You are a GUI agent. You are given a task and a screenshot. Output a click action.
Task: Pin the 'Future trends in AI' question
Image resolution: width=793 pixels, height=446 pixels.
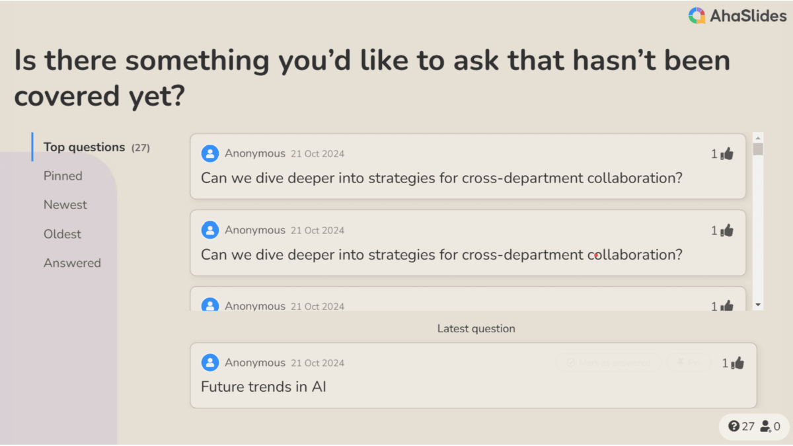pos(689,363)
